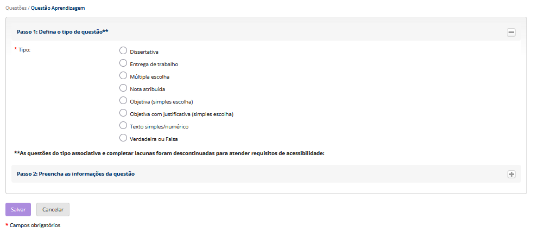Expand Passo 2 with the plus icon
Screen dimensions: 533x232
coord(511,174)
